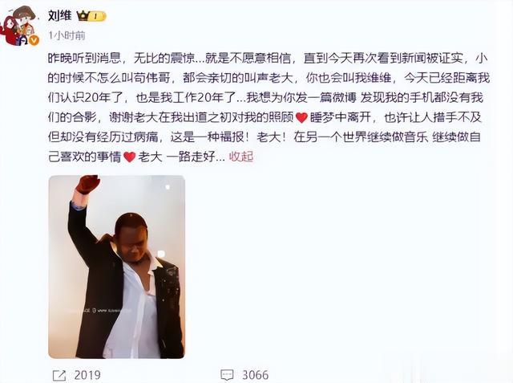Click the text 己喜欢的事情 in the last line
Screen dimensions: 513x383
pos(84,157)
